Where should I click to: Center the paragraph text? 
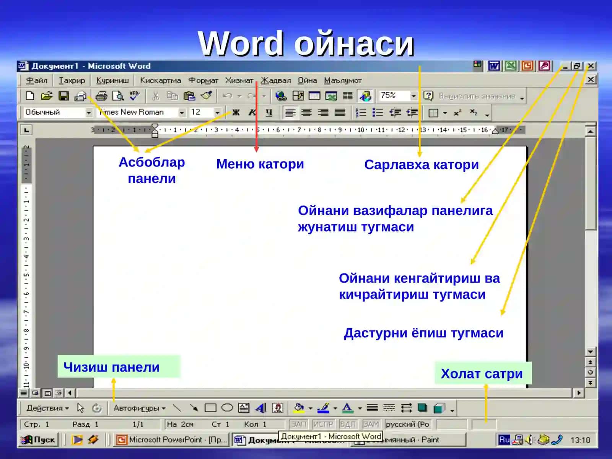[306, 112]
